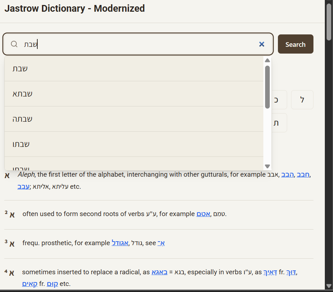Select the suggestion שבתא
Screen dimensions: 333x292
point(134,94)
